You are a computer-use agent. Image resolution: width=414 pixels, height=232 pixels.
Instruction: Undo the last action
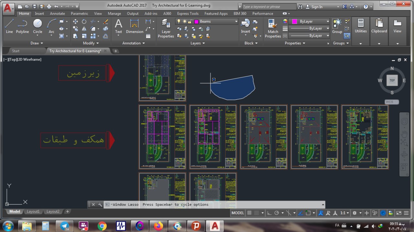pos(56,6)
